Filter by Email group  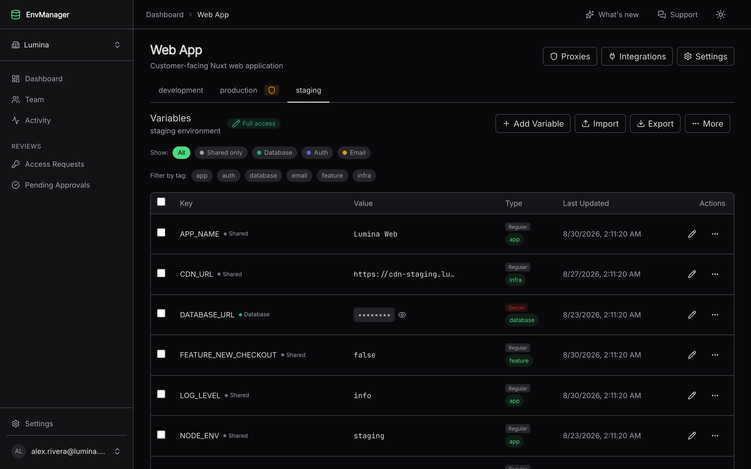pos(354,153)
